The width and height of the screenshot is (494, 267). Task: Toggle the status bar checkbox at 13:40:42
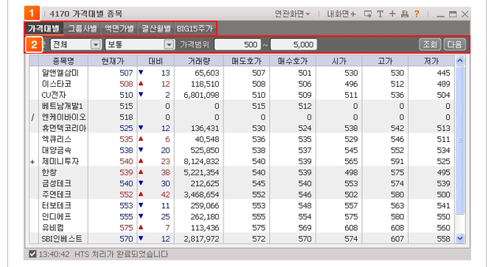(x=32, y=254)
